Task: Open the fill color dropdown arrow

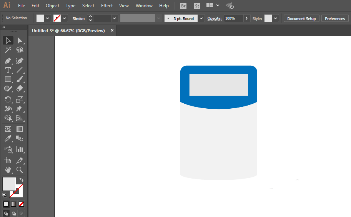Action: pyautogui.click(x=47, y=18)
